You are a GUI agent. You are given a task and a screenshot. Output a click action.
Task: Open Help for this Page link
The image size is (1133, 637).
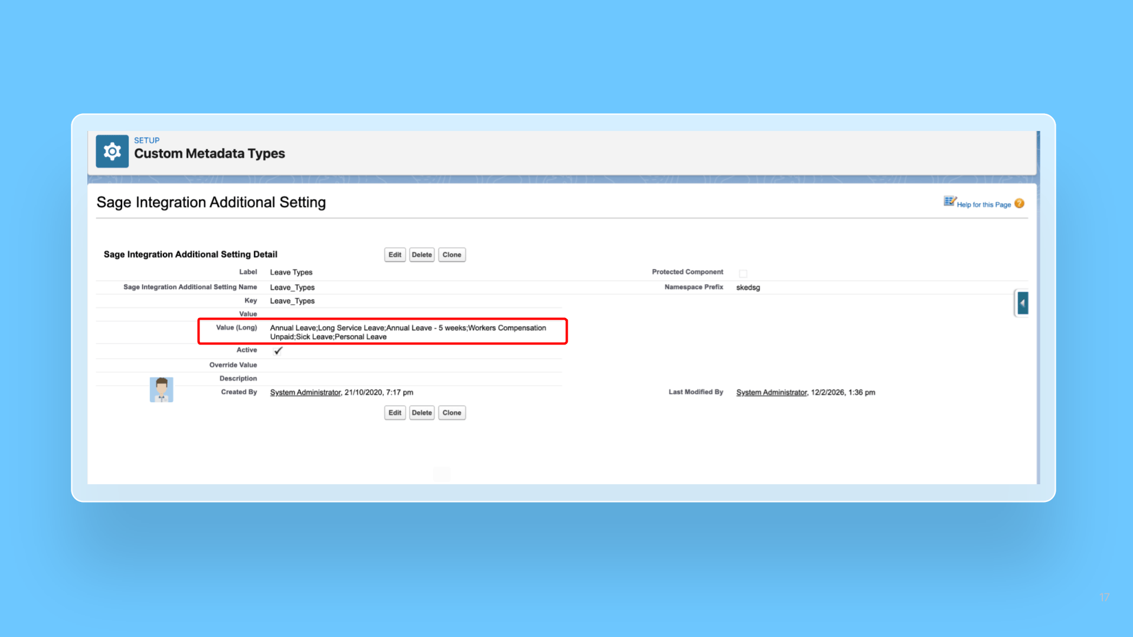click(x=984, y=205)
